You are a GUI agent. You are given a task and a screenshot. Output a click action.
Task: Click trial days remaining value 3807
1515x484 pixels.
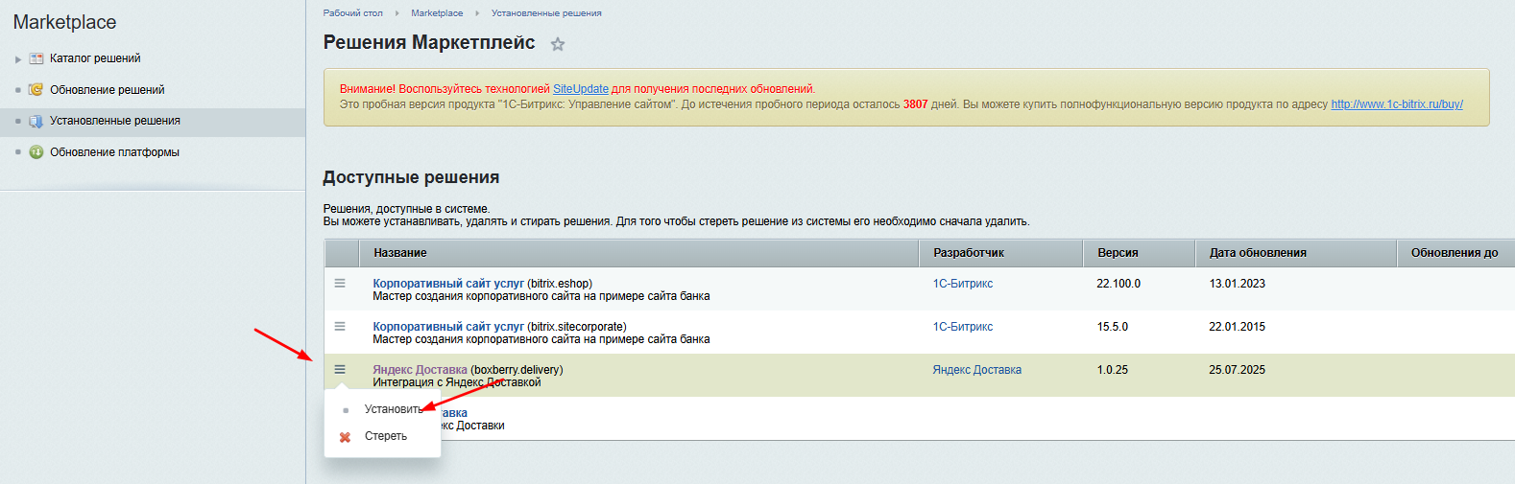(x=916, y=104)
